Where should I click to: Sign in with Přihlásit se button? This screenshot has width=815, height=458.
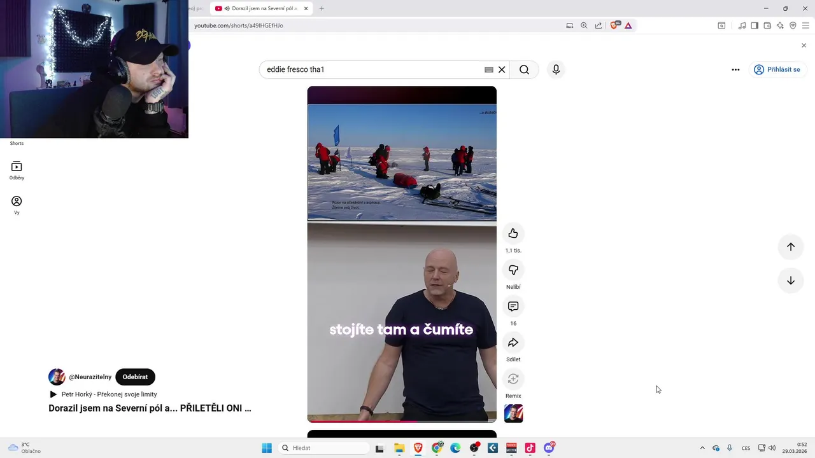(x=777, y=70)
